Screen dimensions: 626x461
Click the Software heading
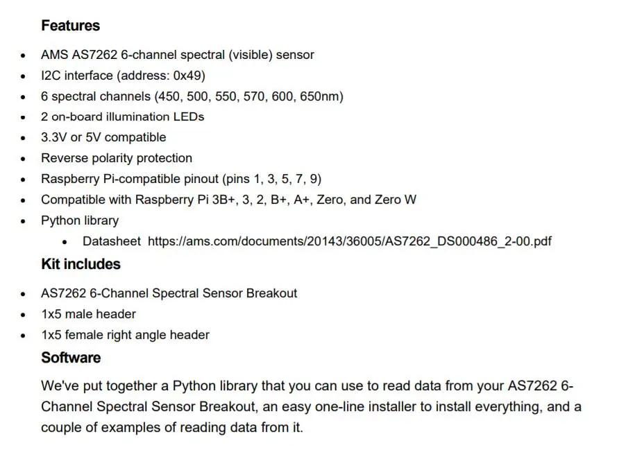pos(71,358)
